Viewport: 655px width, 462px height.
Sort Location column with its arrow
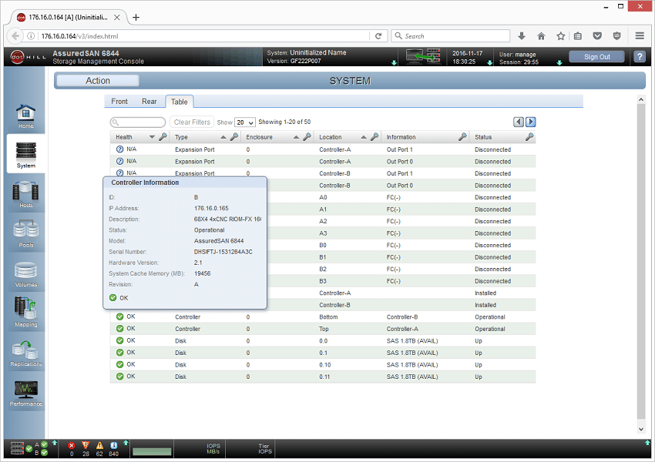pyautogui.click(x=364, y=137)
